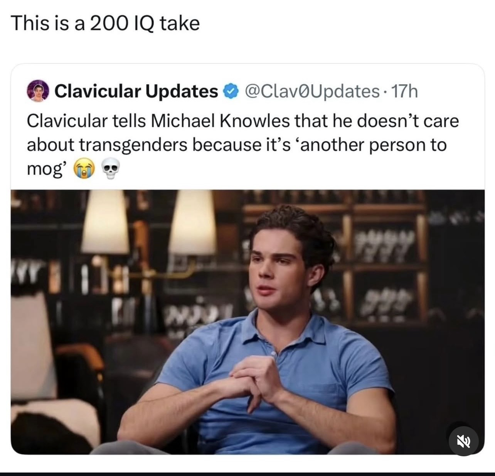Screen dimensions: 495x476
Task: Click the black bar beneath the quoted tweet
Action: [247, 474]
